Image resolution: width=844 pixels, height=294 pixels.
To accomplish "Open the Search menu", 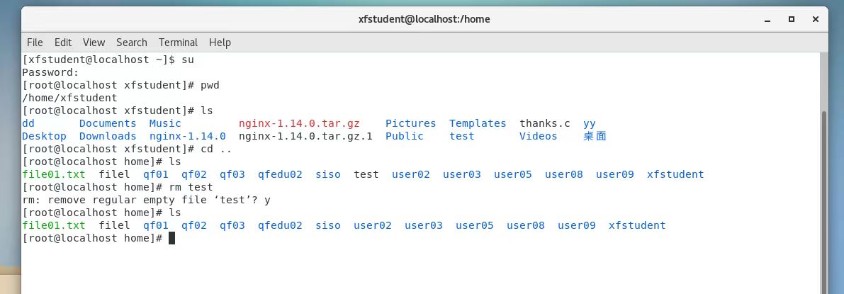I will (x=132, y=43).
